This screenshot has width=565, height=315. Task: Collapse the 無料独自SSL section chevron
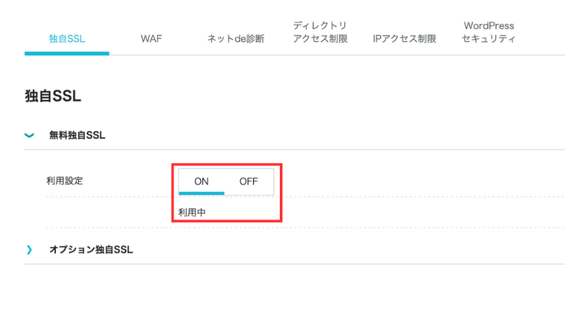tap(29, 136)
